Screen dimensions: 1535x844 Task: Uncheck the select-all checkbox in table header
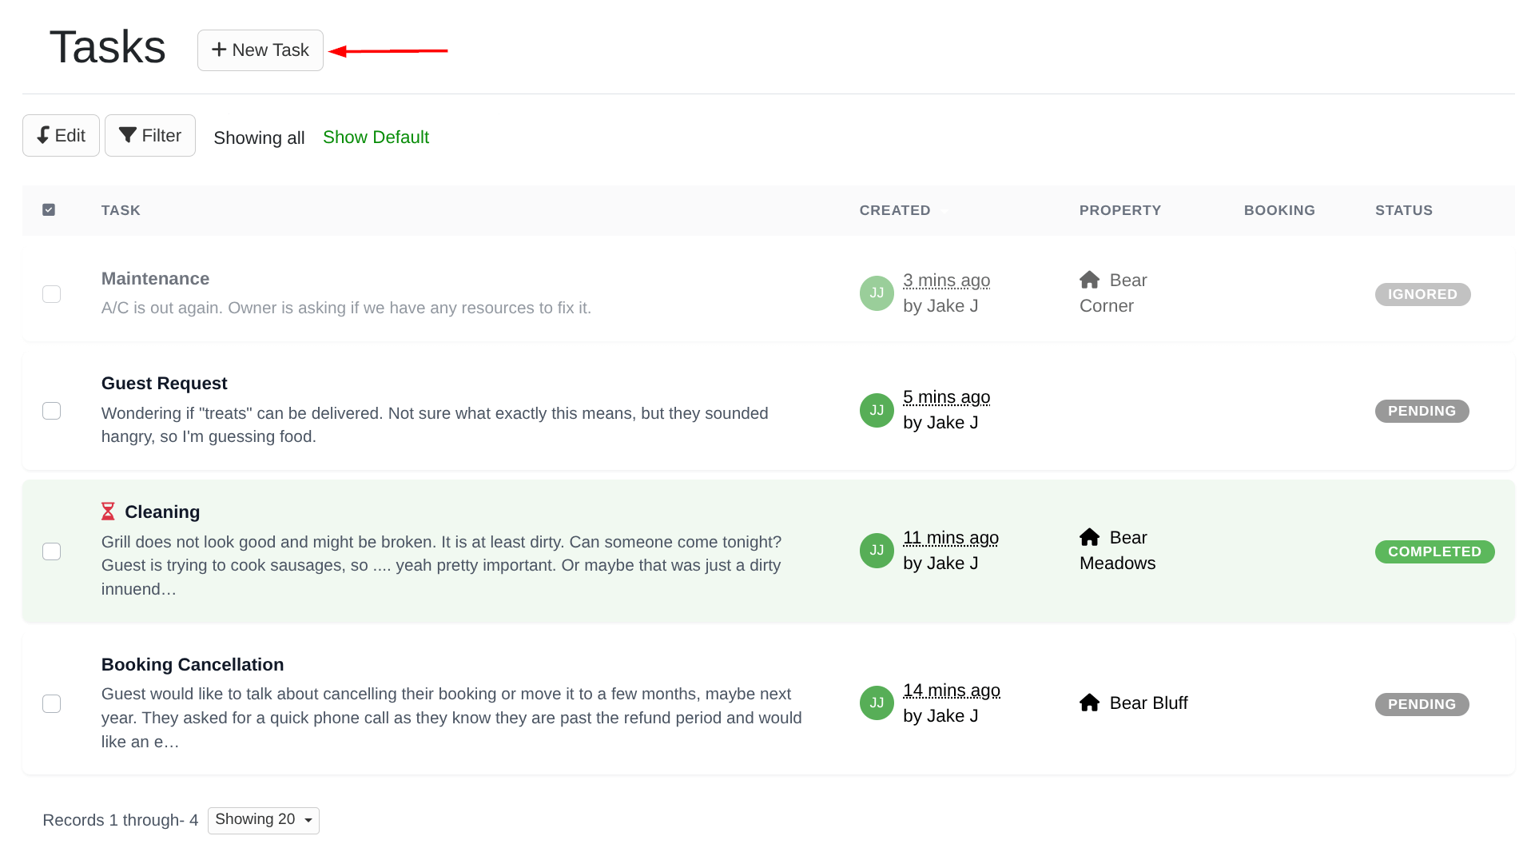pyautogui.click(x=49, y=209)
